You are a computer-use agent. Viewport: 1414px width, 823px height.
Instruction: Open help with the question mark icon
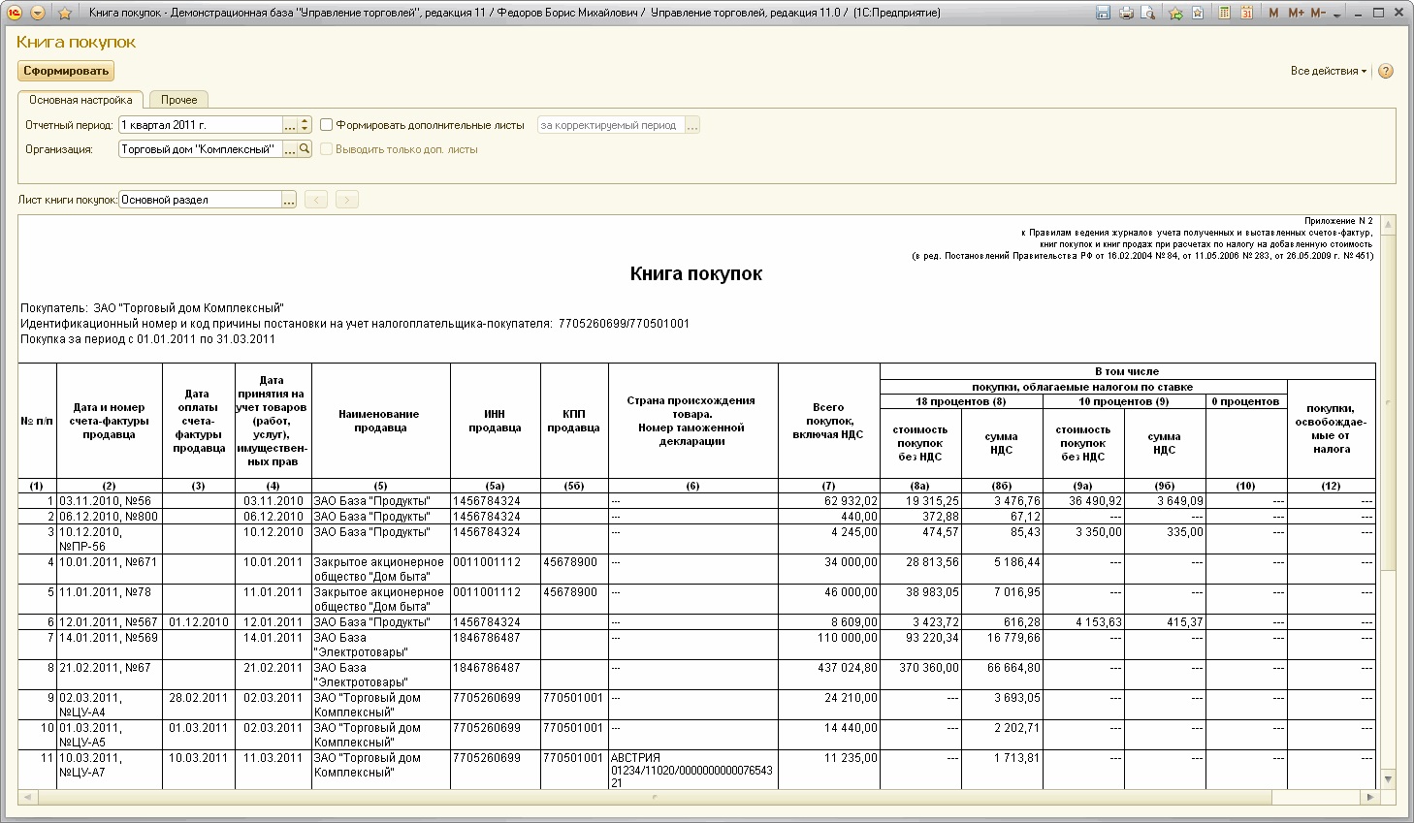(1386, 71)
